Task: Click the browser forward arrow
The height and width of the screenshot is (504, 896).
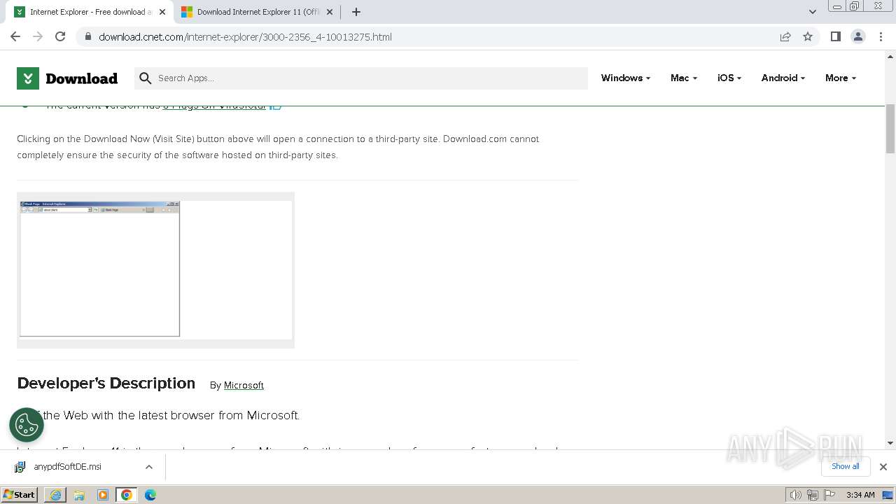Action: tap(38, 36)
